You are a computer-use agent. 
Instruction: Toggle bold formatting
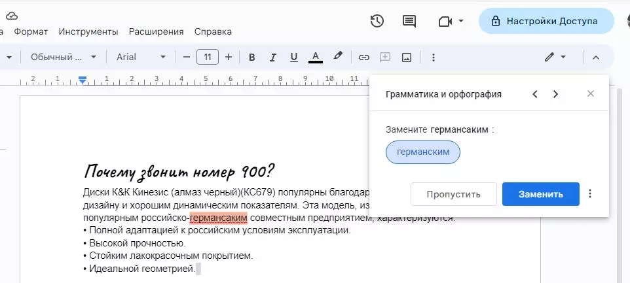pos(251,57)
